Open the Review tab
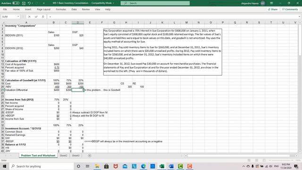 coord(86,9)
